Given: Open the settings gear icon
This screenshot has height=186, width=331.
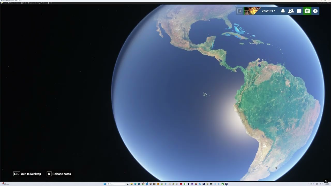Looking at the screenshot, I should pos(315,11).
